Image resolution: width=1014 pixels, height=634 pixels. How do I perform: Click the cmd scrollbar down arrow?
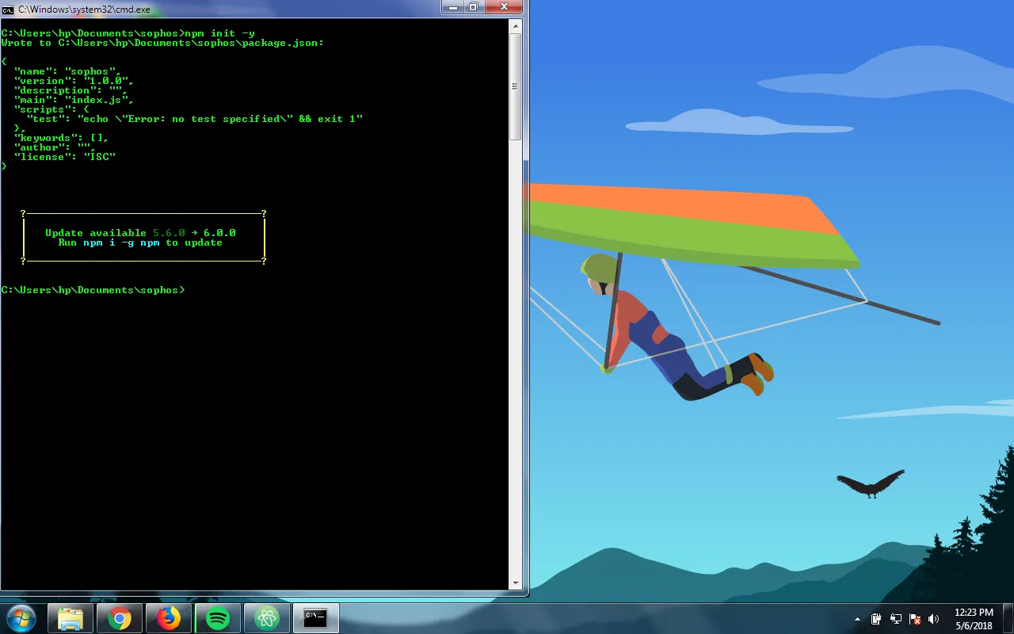coord(516,583)
